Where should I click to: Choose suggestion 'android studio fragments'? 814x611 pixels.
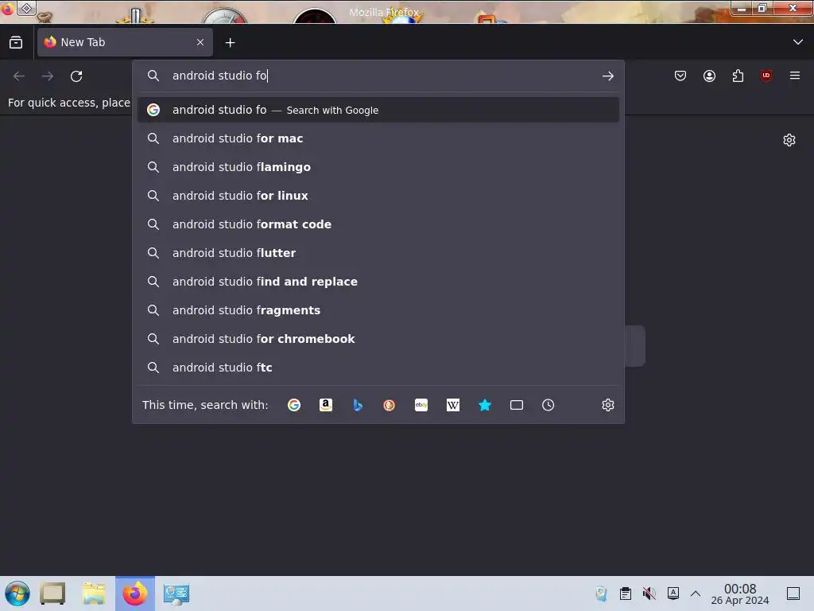click(x=378, y=310)
